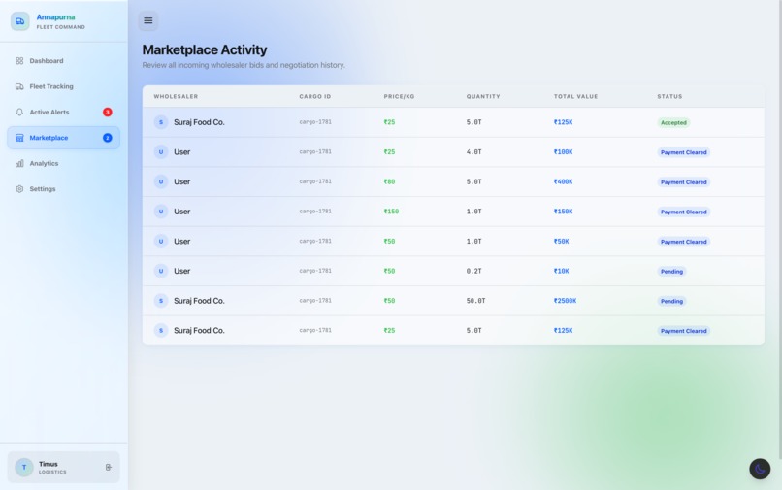Click the ₹150 price per kg
782x490 pixels.
click(391, 212)
